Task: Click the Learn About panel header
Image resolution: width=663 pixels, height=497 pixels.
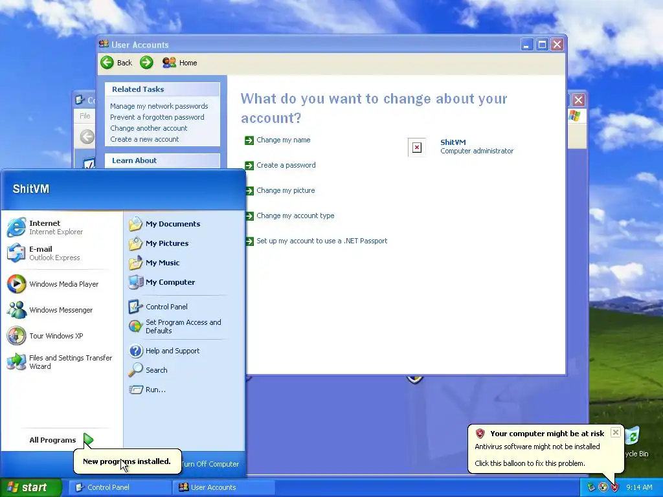Action: pos(163,160)
